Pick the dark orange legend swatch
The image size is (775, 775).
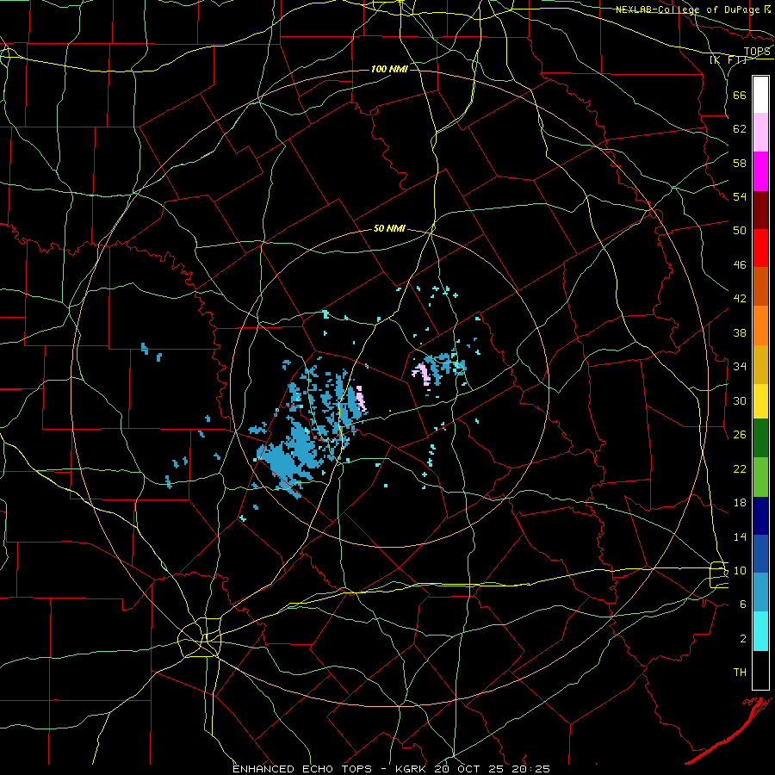coord(760,287)
